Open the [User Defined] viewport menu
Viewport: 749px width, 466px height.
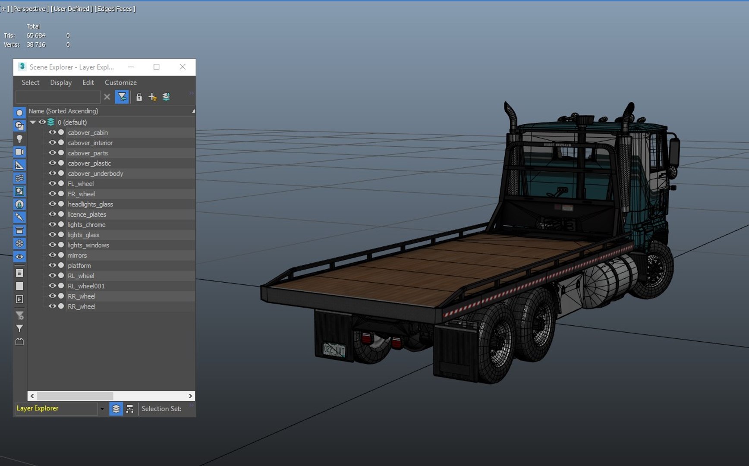click(71, 9)
